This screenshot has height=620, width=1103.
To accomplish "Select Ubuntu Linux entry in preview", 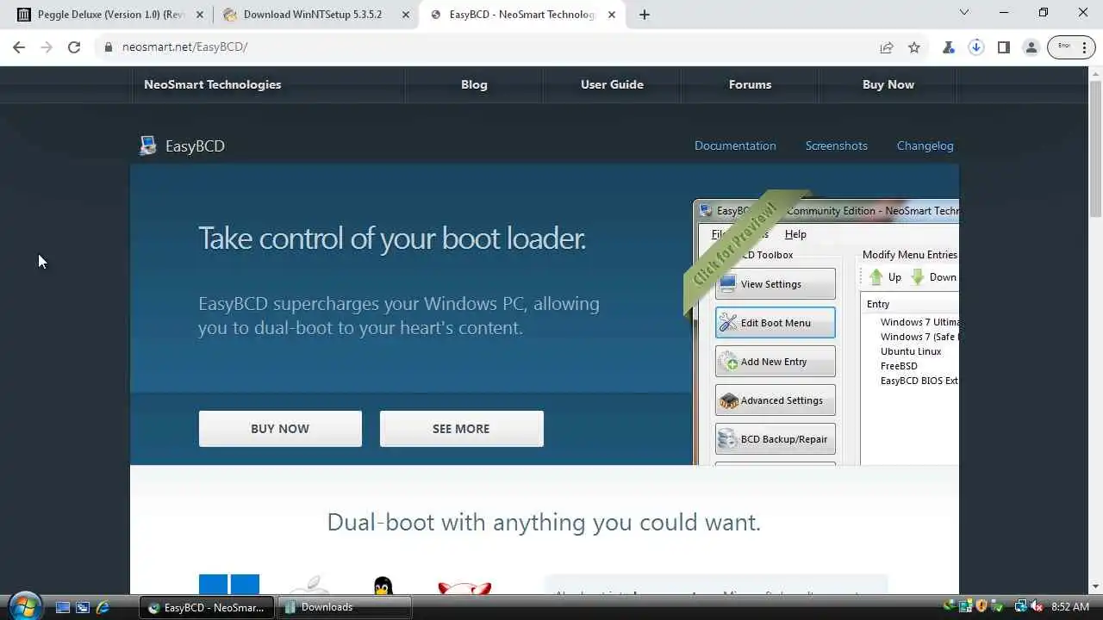I will pos(911,351).
